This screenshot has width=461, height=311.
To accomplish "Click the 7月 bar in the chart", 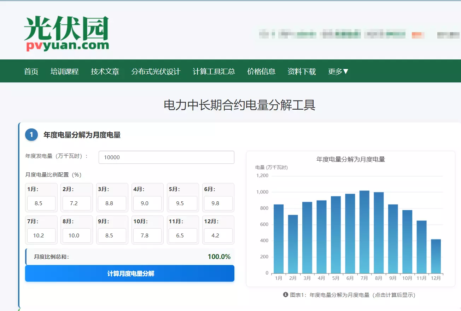I will click(364, 232).
